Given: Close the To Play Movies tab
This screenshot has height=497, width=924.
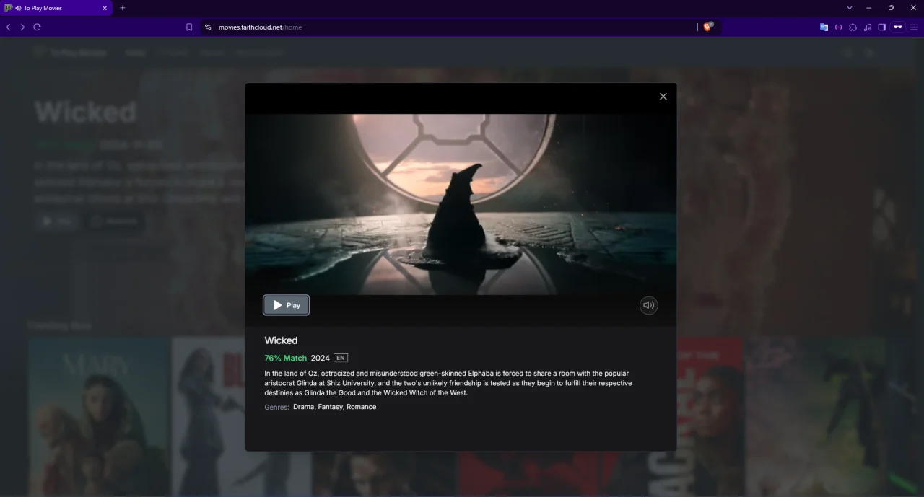Looking at the screenshot, I should (104, 8).
